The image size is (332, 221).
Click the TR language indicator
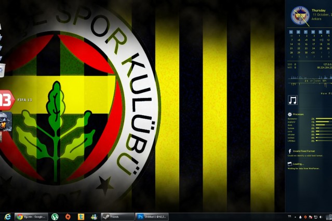point(289,216)
